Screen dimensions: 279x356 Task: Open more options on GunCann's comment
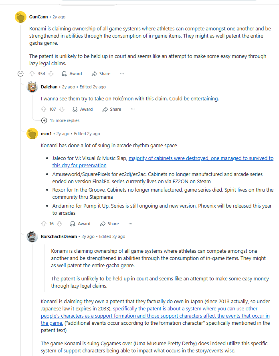pos(122,74)
